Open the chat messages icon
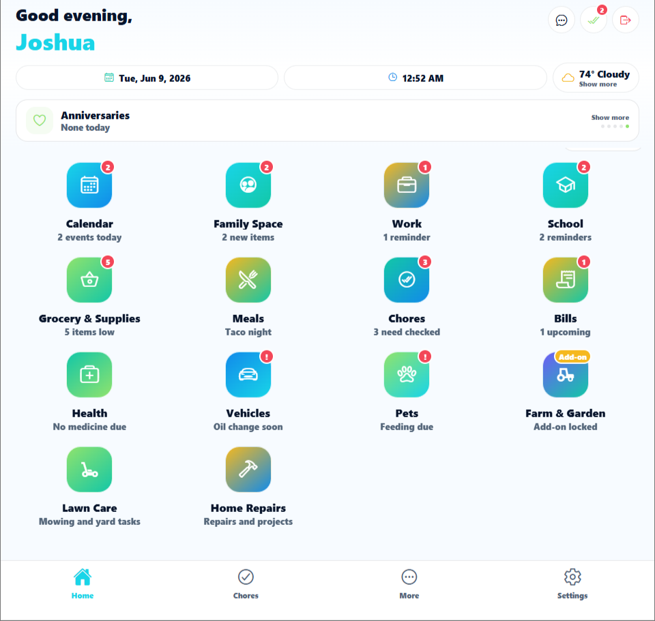Screen dimensions: 655x621 click(x=562, y=20)
